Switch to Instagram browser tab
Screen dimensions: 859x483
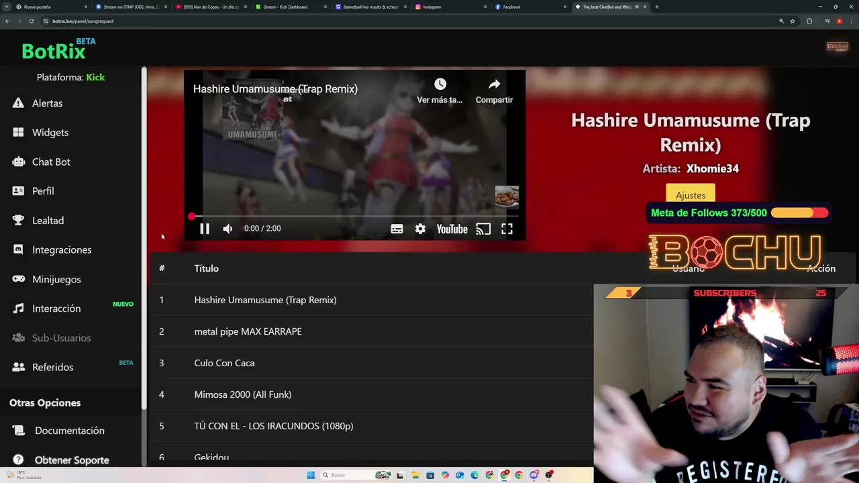(x=450, y=7)
